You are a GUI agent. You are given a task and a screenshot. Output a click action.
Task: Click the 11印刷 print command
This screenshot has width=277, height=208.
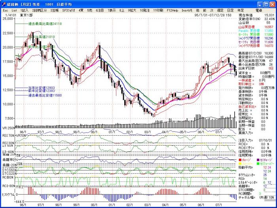158,9
